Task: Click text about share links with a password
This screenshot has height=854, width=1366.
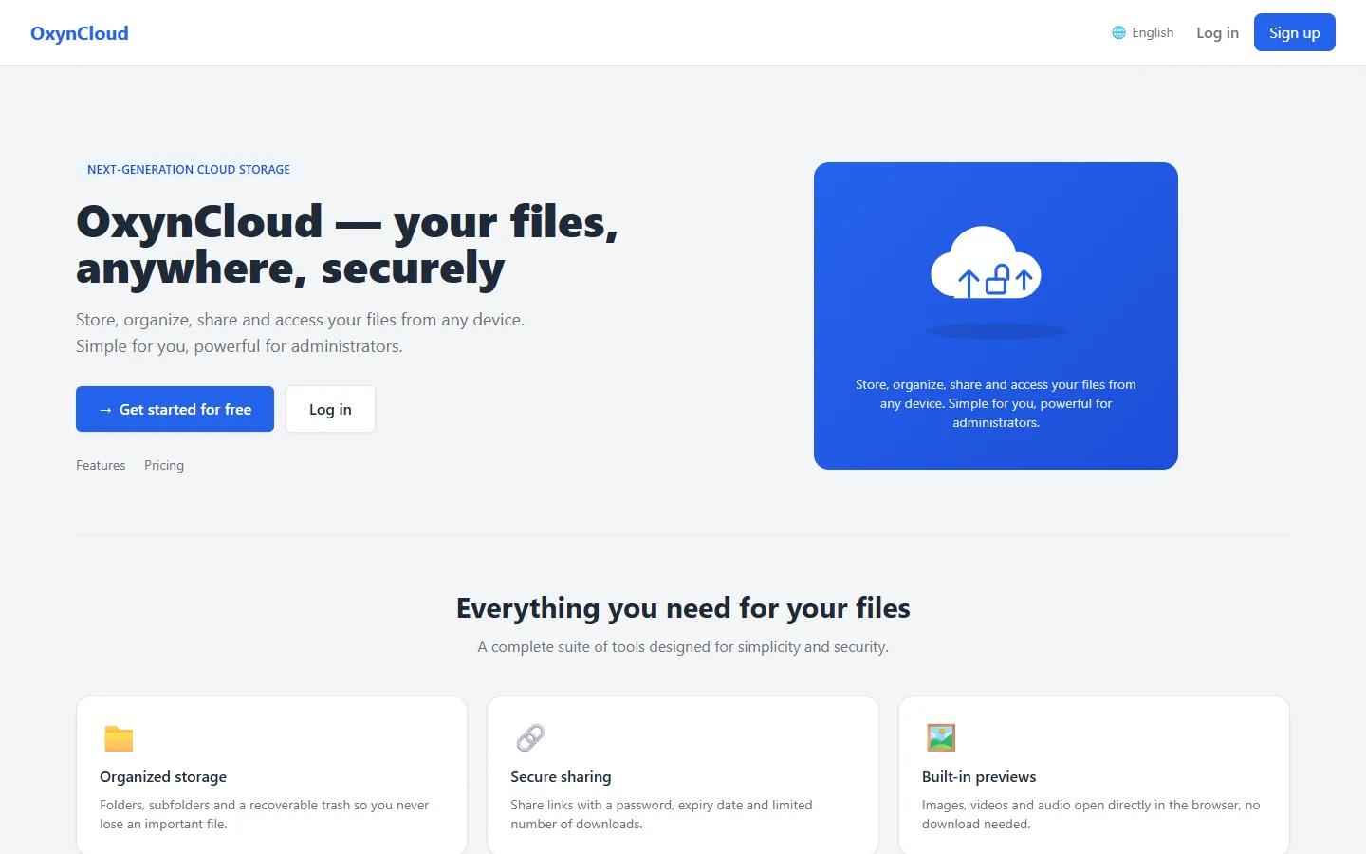Action: (x=661, y=814)
